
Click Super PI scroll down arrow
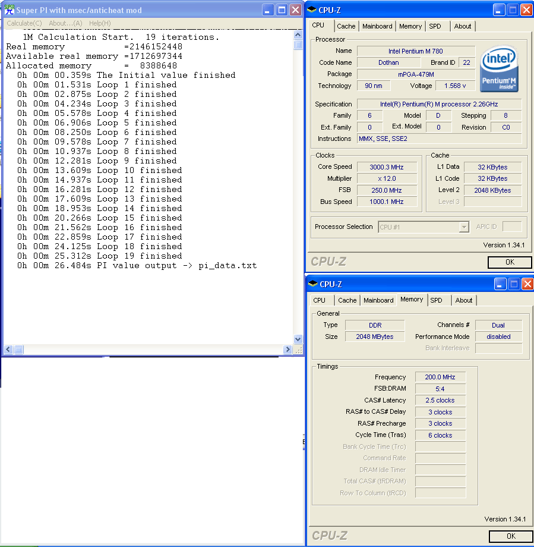coord(298,339)
